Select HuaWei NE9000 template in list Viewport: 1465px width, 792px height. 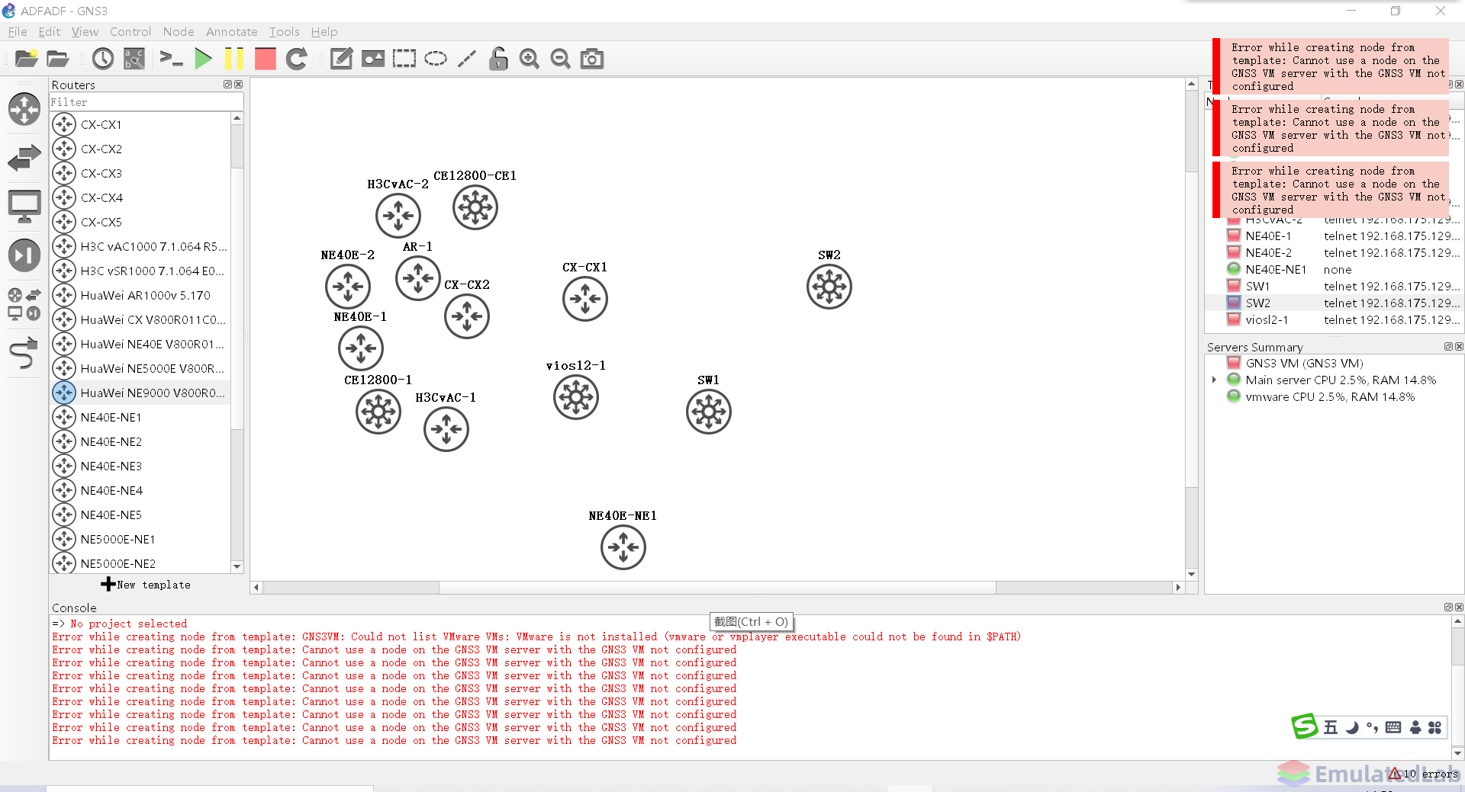coord(140,393)
